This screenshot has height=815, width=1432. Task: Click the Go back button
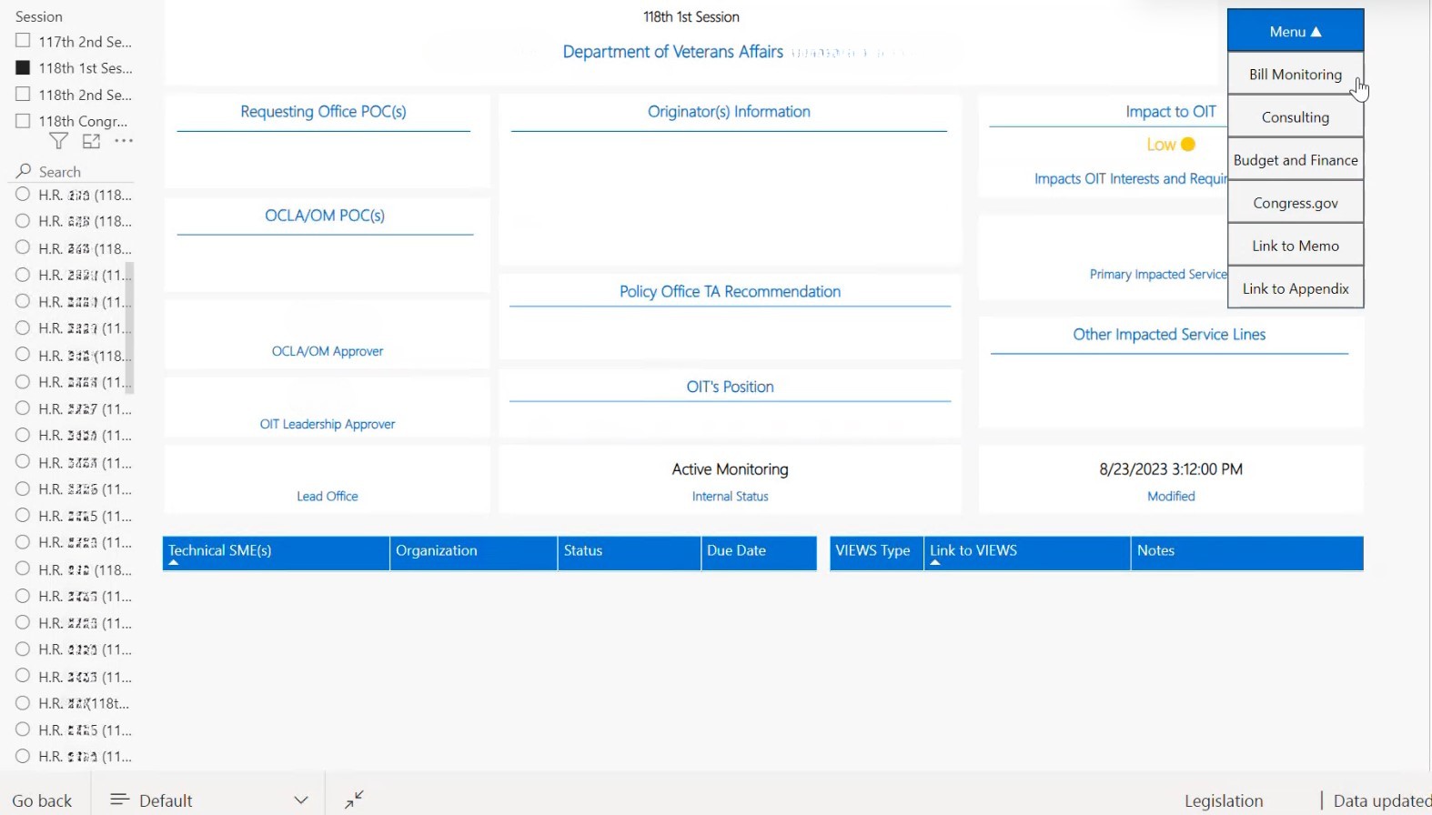tap(42, 800)
